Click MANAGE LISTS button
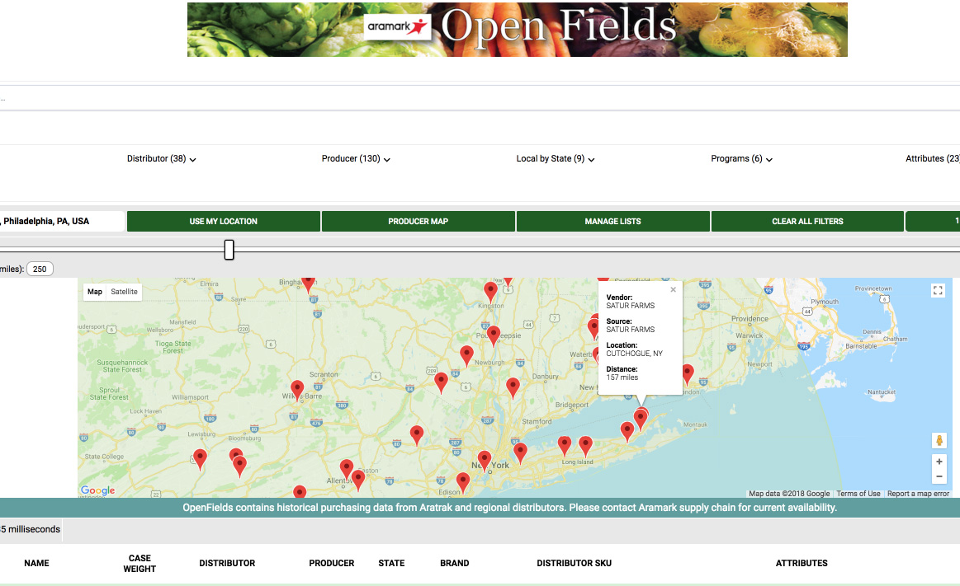The height and width of the screenshot is (586, 960). tap(612, 221)
